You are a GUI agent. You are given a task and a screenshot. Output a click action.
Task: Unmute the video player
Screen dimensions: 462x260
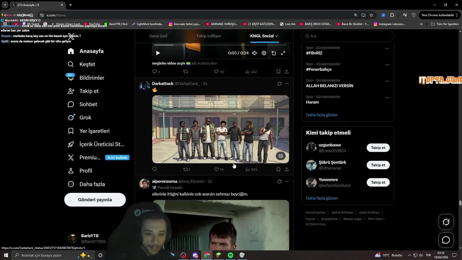254,53
